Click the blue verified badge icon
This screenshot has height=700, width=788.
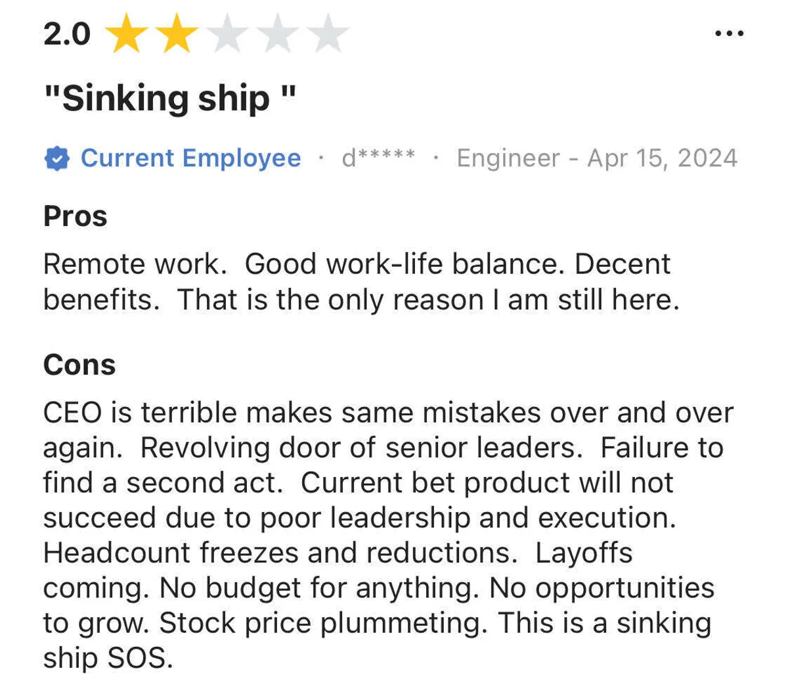click(57, 158)
